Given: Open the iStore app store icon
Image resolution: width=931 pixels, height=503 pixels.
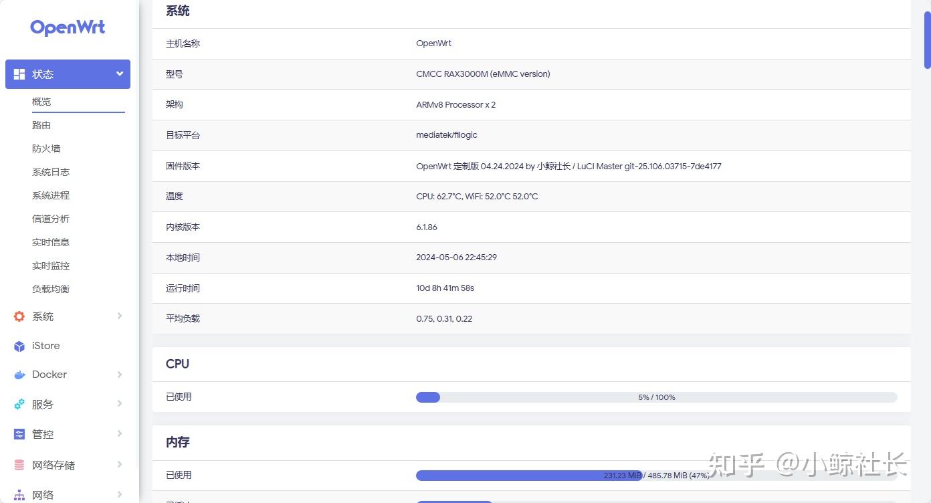Looking at the screenshot, I should point(19,345).
